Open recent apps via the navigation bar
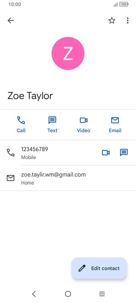This screenshot has height=303, width=136. [102, 294]
